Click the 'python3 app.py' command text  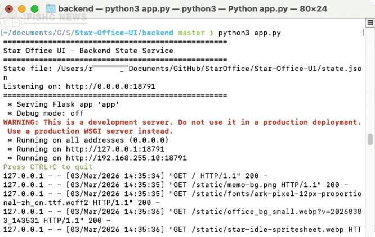coord(249,33)
